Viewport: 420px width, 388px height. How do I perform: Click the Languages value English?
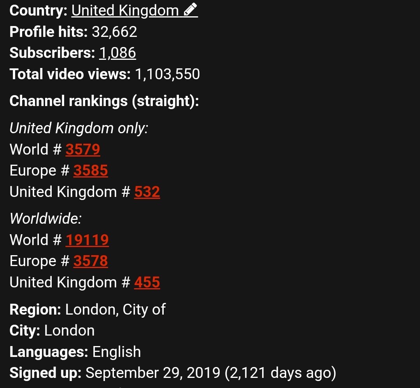pos(117,352)
